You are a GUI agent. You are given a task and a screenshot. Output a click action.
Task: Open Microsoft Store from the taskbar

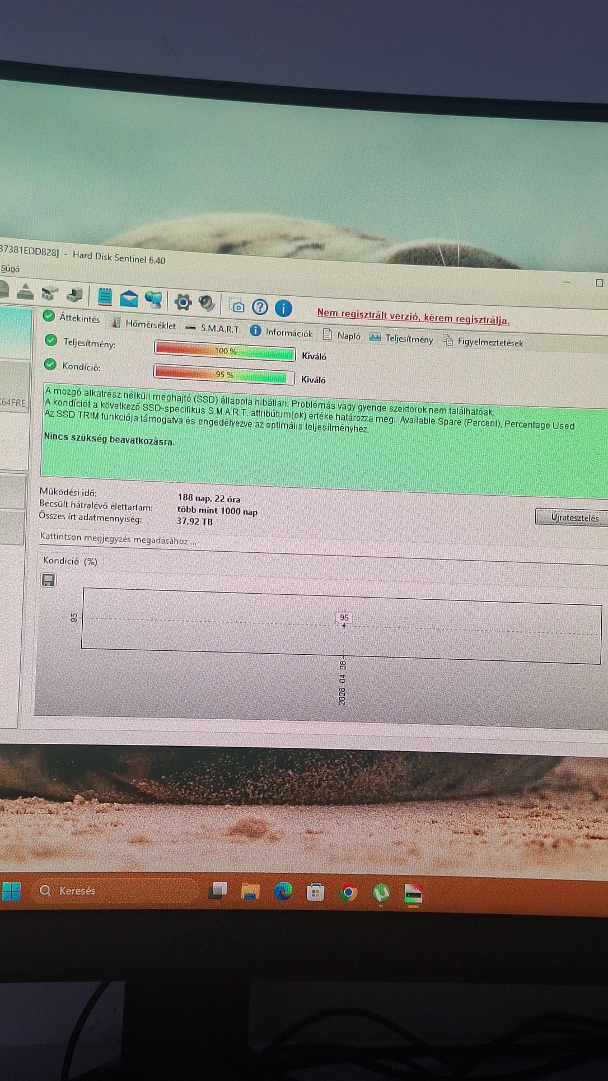pyautogui.click(x=315, y=892)
